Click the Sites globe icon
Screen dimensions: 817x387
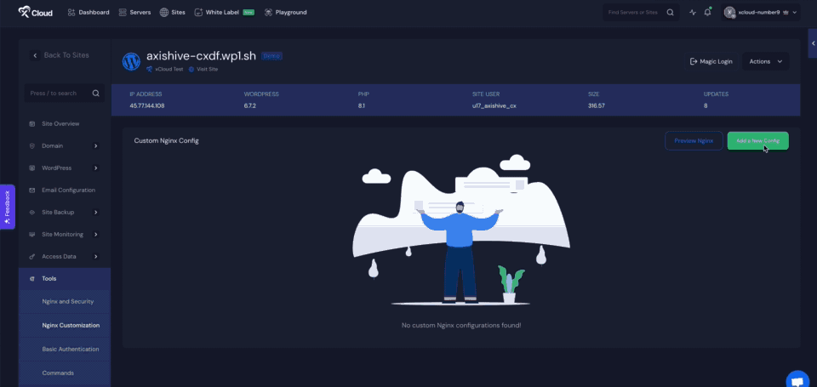(163, 12)
